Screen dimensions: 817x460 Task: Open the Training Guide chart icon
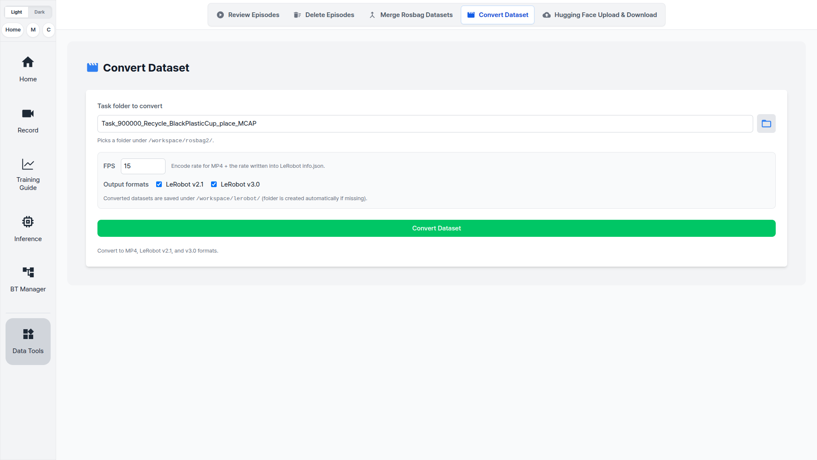pyautogui.click(x=28, y=164)
